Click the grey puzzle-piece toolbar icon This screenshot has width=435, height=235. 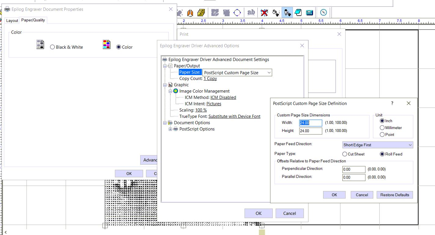215,13
